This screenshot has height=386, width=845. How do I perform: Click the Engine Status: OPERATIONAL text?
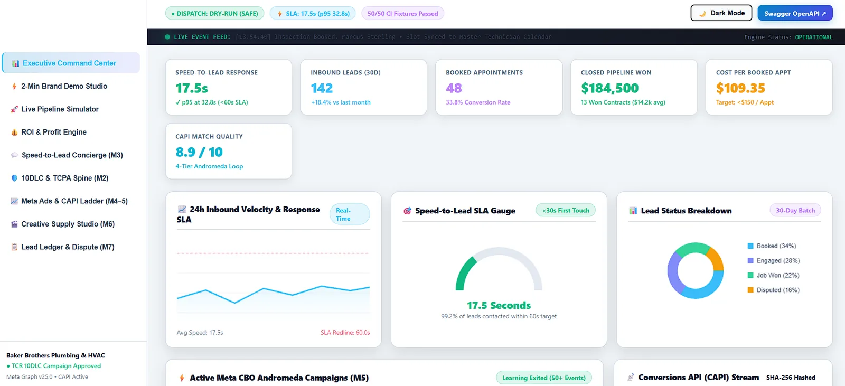788,37
